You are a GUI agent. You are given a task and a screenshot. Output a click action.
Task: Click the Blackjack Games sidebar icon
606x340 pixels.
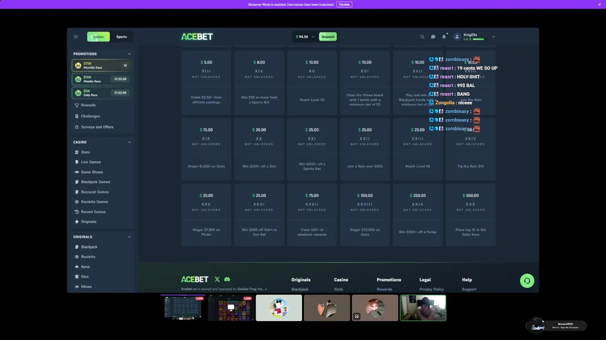(77, 182)
